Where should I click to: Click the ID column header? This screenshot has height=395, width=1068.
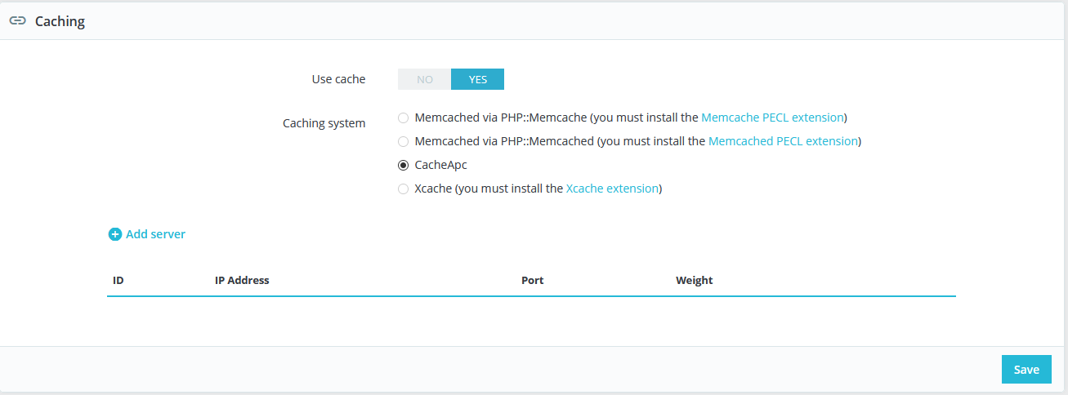click(118, 280)
